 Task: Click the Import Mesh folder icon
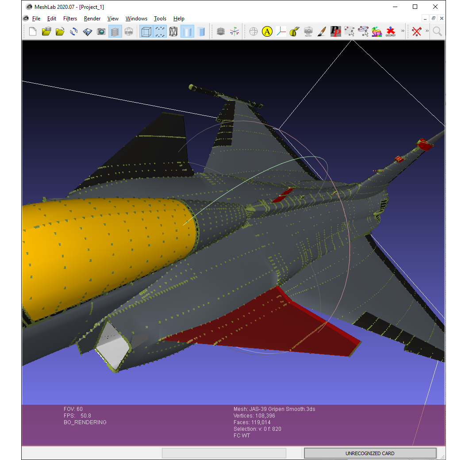tap(60, 31)
